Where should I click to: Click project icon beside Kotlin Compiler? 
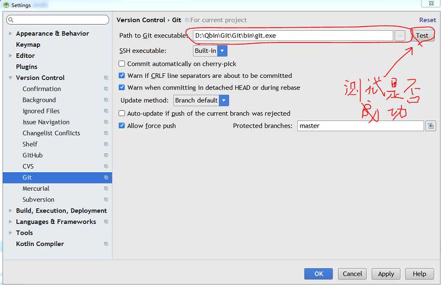106,244
